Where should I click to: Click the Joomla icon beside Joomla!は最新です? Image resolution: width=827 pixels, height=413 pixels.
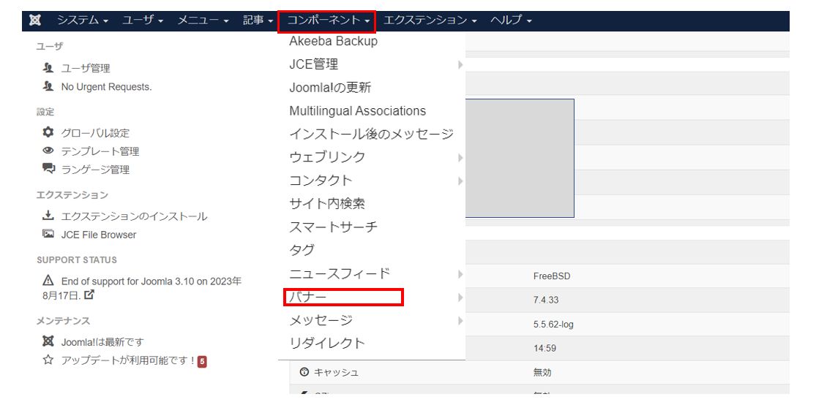point(48,342)
